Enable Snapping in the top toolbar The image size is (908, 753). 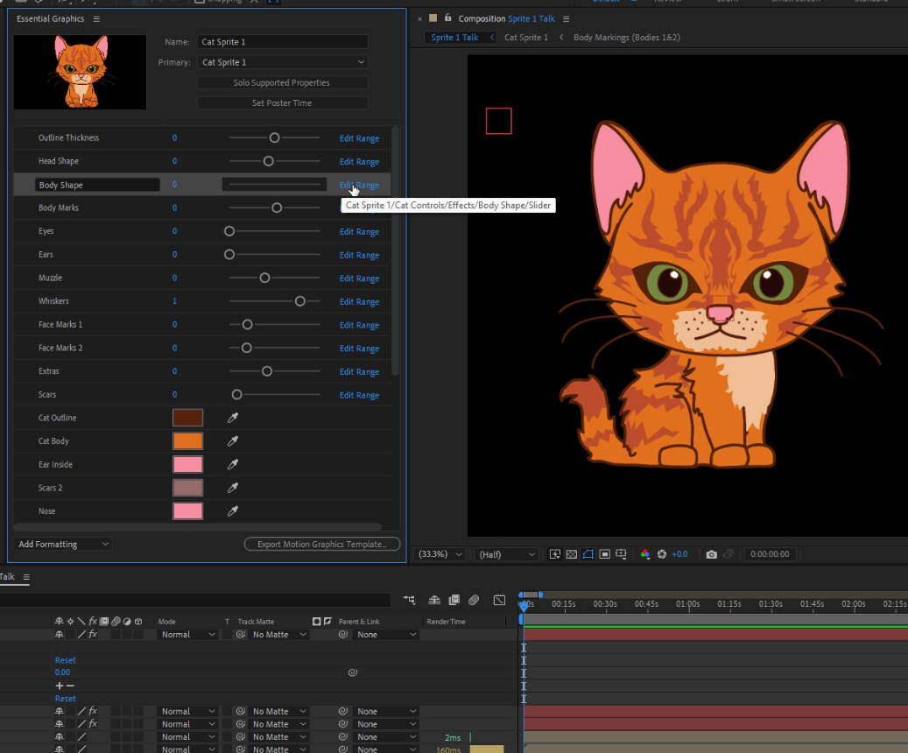(200, 2)
